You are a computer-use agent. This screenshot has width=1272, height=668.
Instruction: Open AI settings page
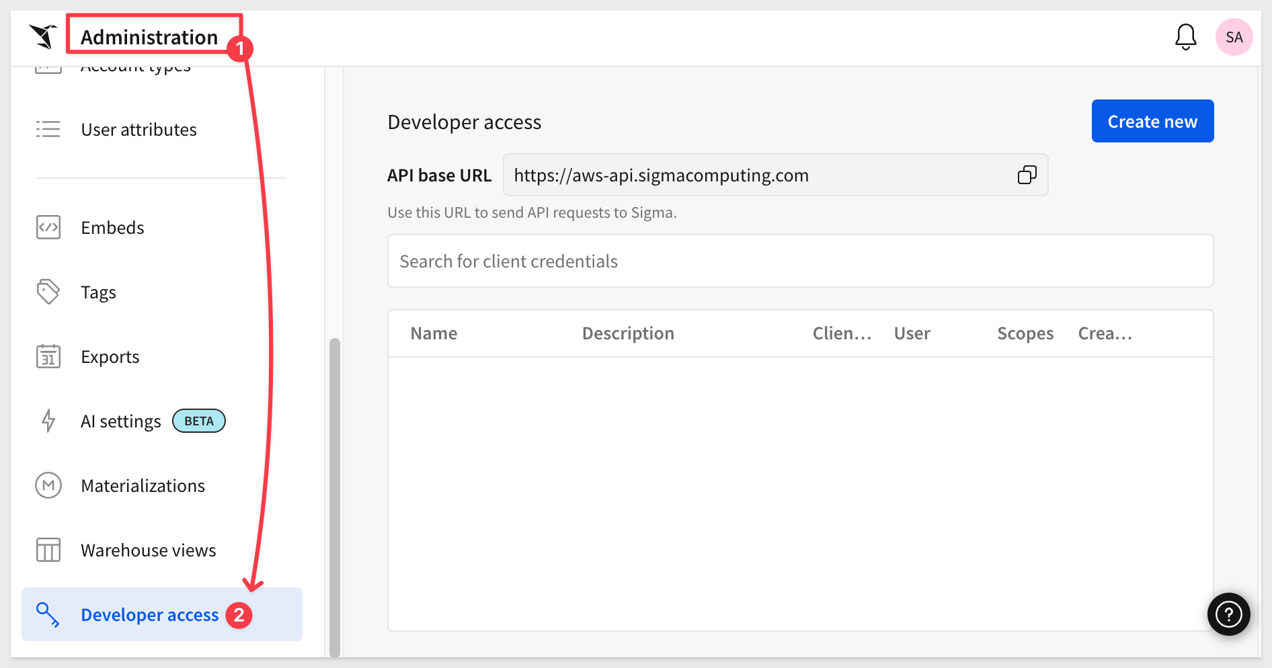[x=121, y=421]
